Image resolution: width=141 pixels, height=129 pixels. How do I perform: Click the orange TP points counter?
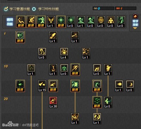125,8
